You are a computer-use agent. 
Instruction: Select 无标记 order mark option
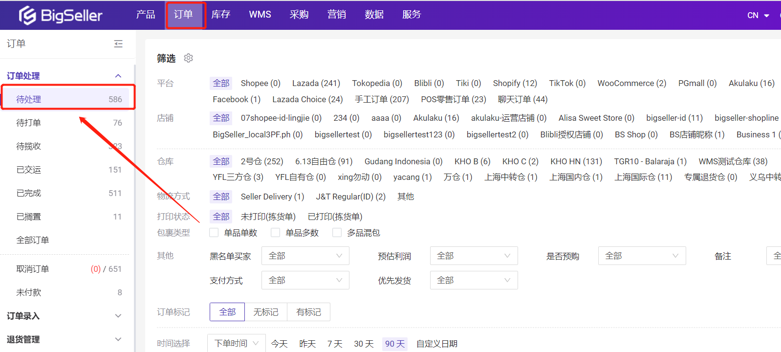[266, 312]
